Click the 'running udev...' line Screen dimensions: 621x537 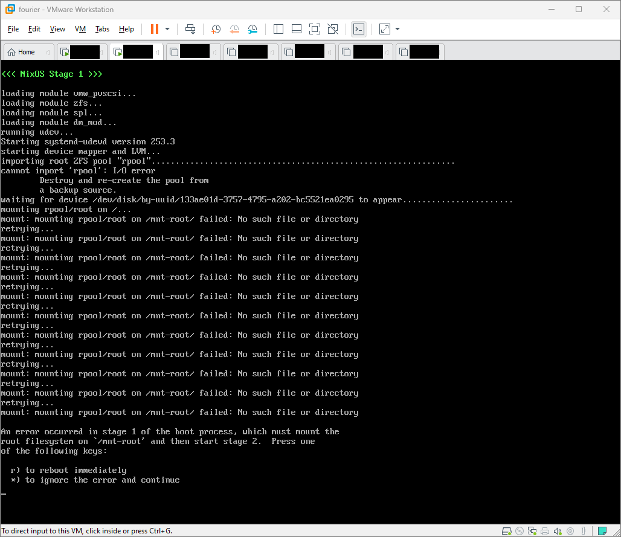click(37, 132)
